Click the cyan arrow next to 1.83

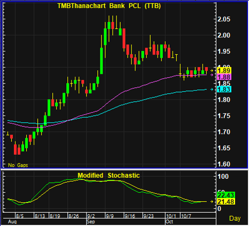pos(212,89)
